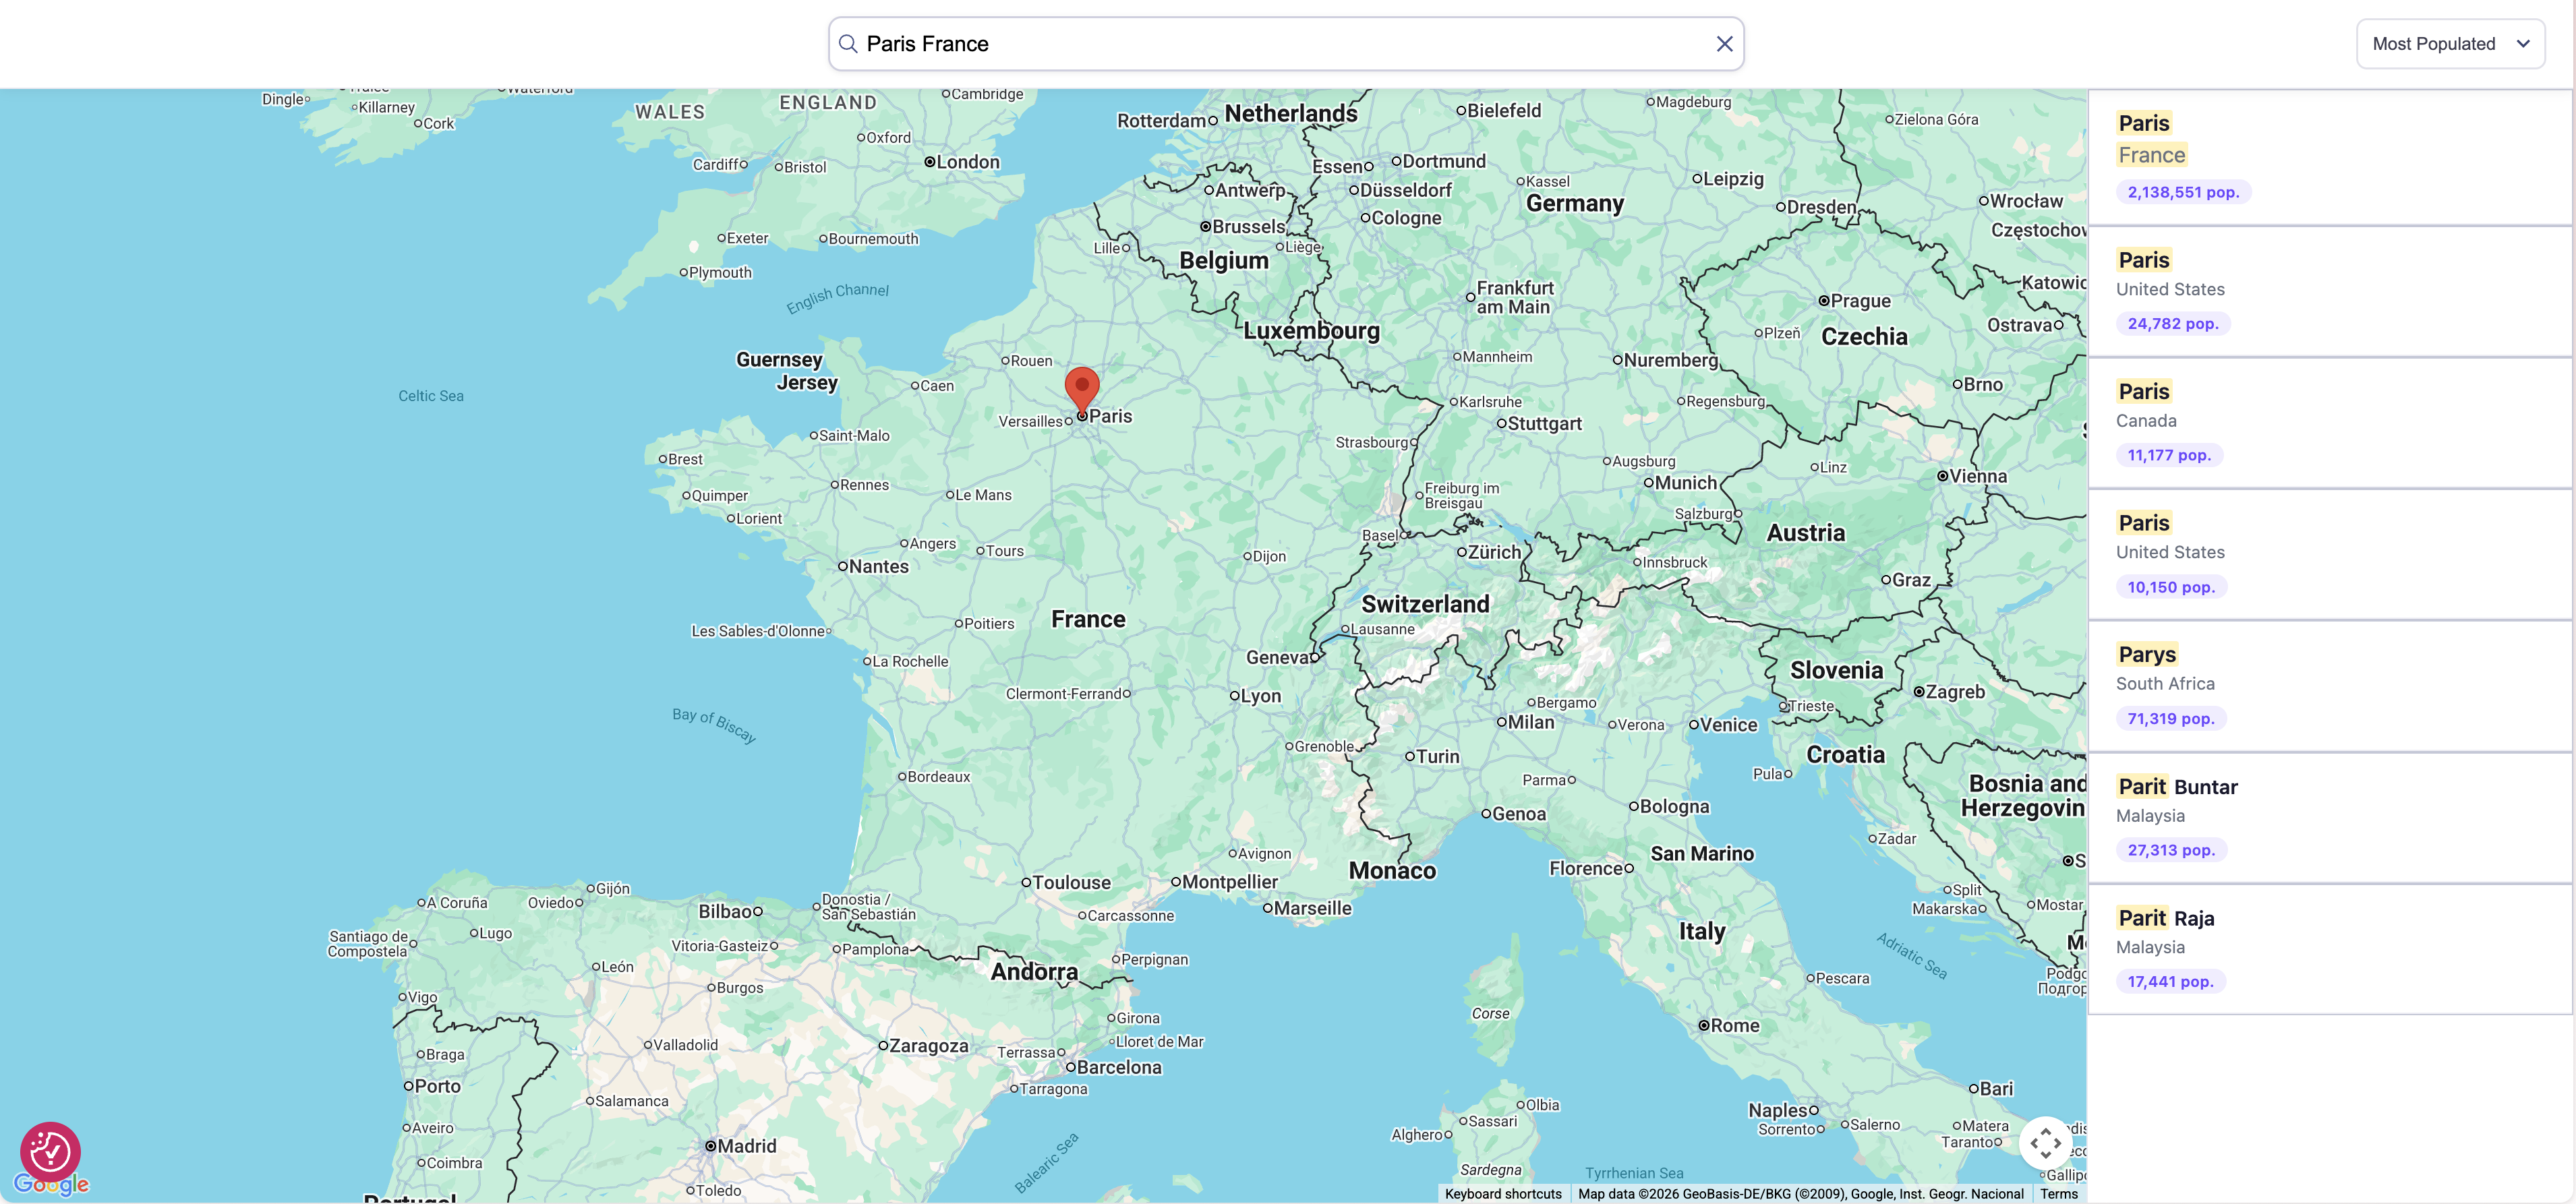
Task: Click the 11,177 pop. badge
Action: point(2169,455)
